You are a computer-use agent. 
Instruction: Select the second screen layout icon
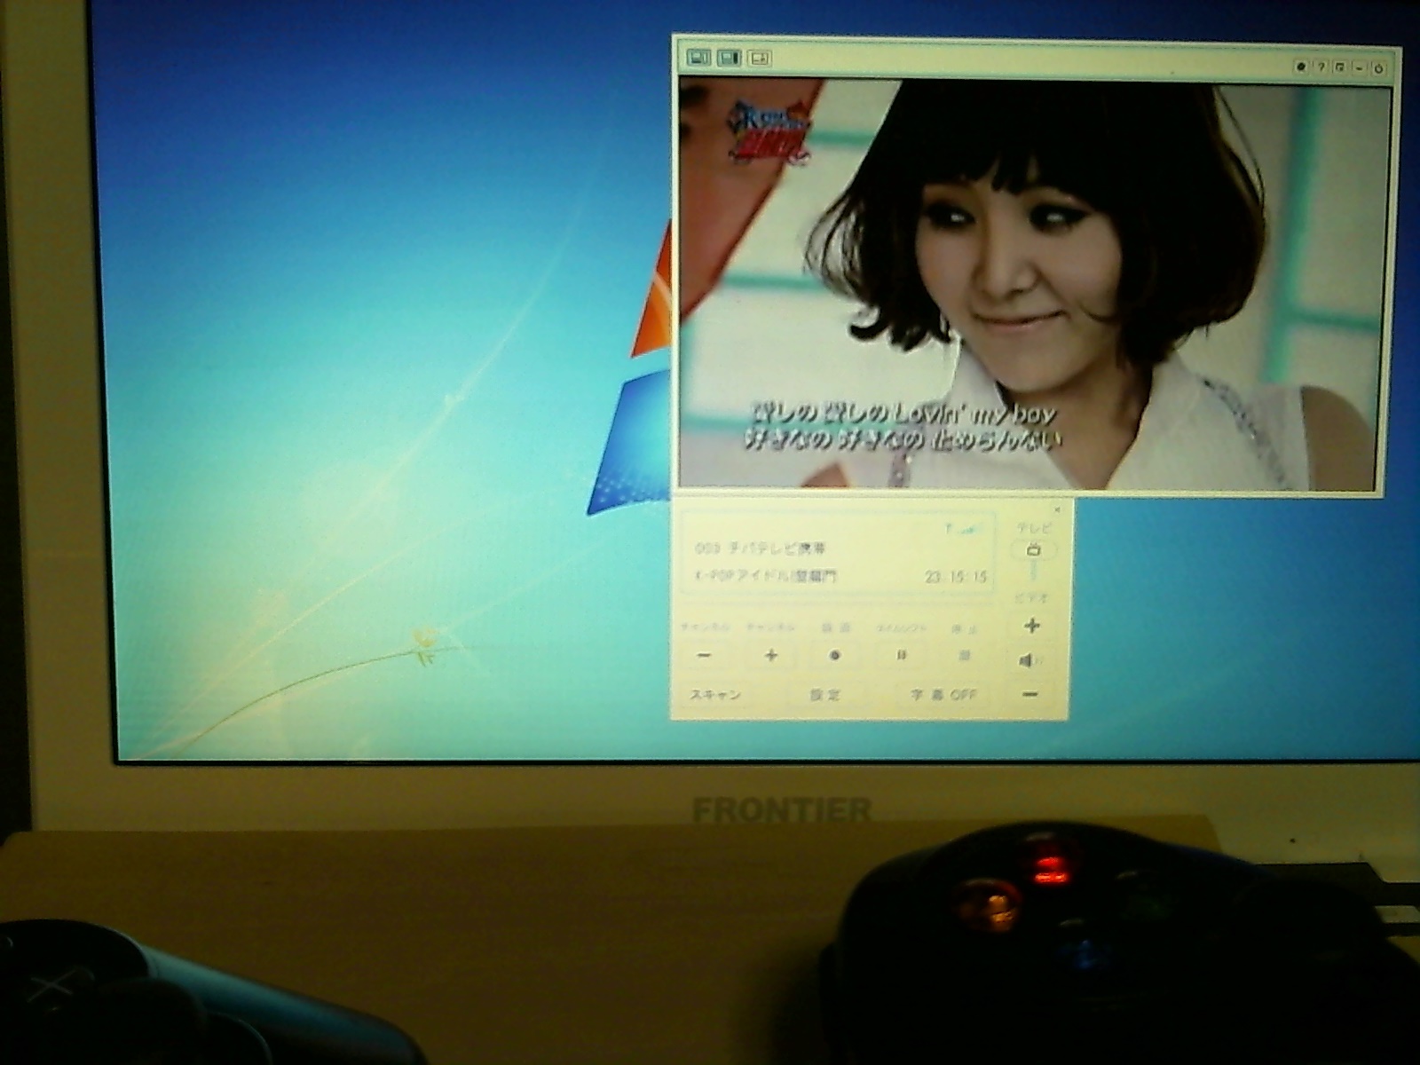[x=730, y=58]
